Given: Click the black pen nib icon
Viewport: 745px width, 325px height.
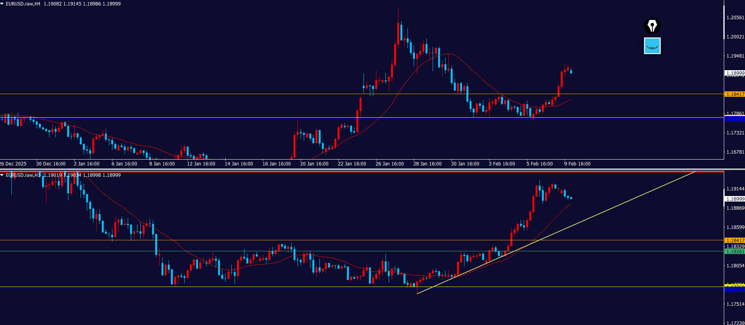Looking at the screenshot, I should pos(652,26).
